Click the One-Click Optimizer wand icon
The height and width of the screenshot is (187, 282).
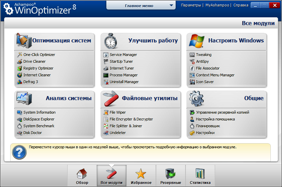click(20, 55)
